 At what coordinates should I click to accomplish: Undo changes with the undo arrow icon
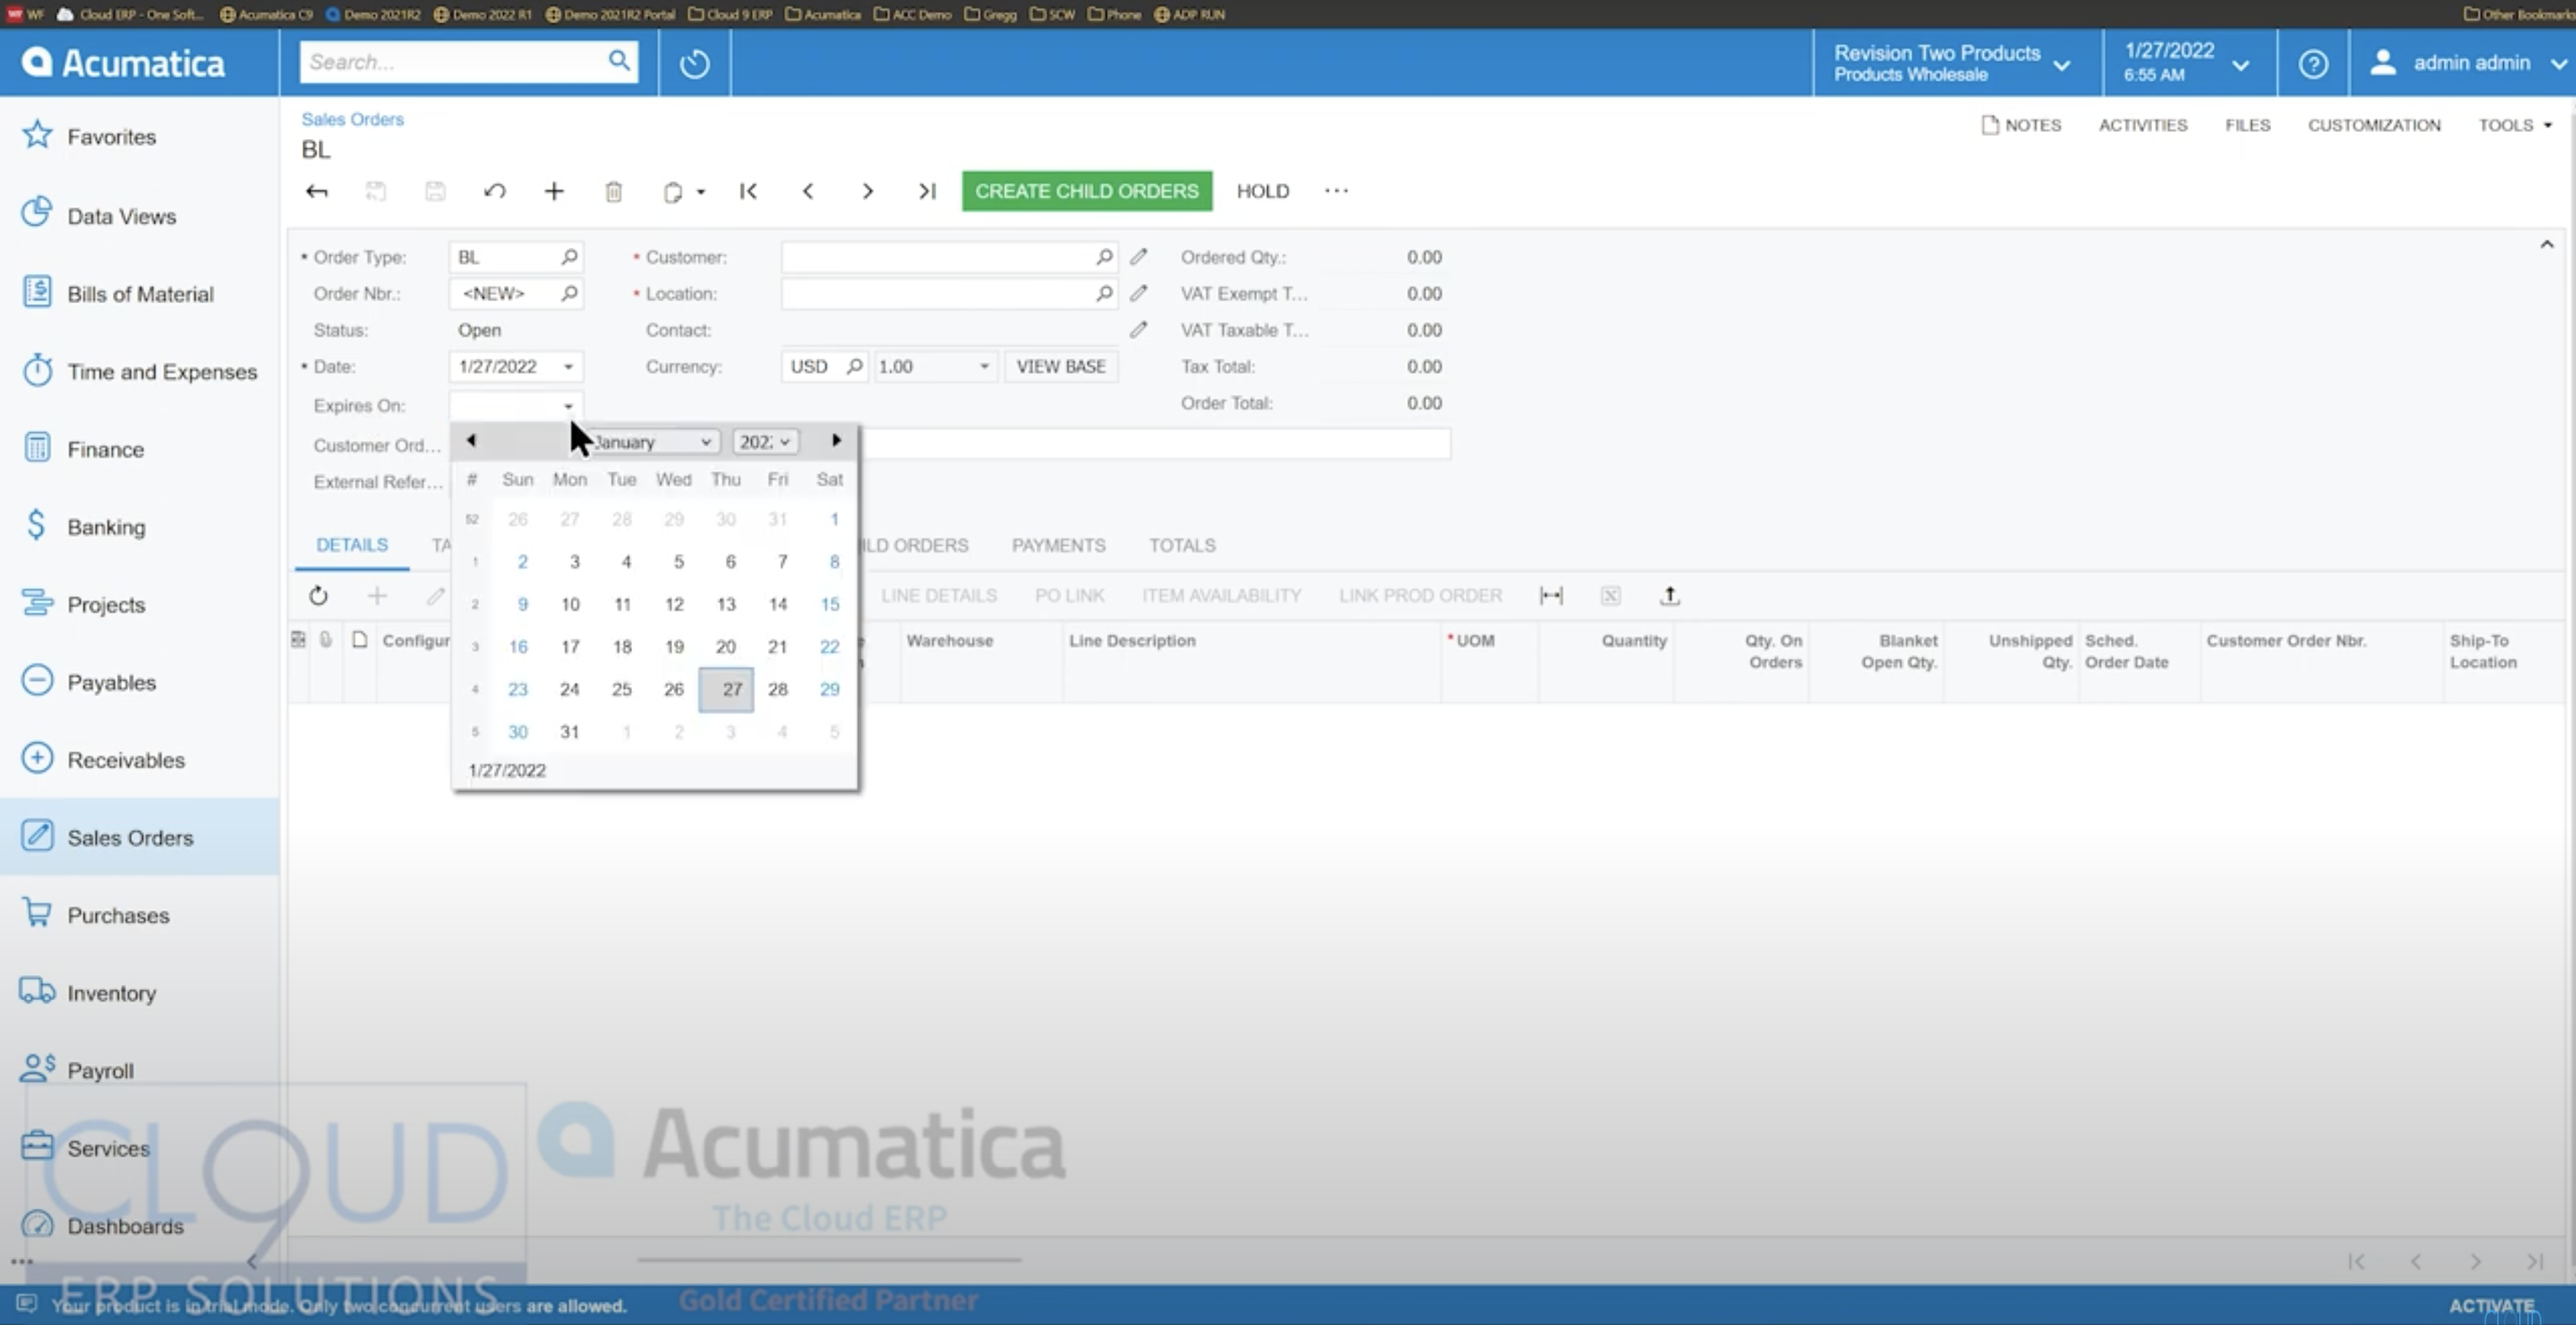point(495,191)
